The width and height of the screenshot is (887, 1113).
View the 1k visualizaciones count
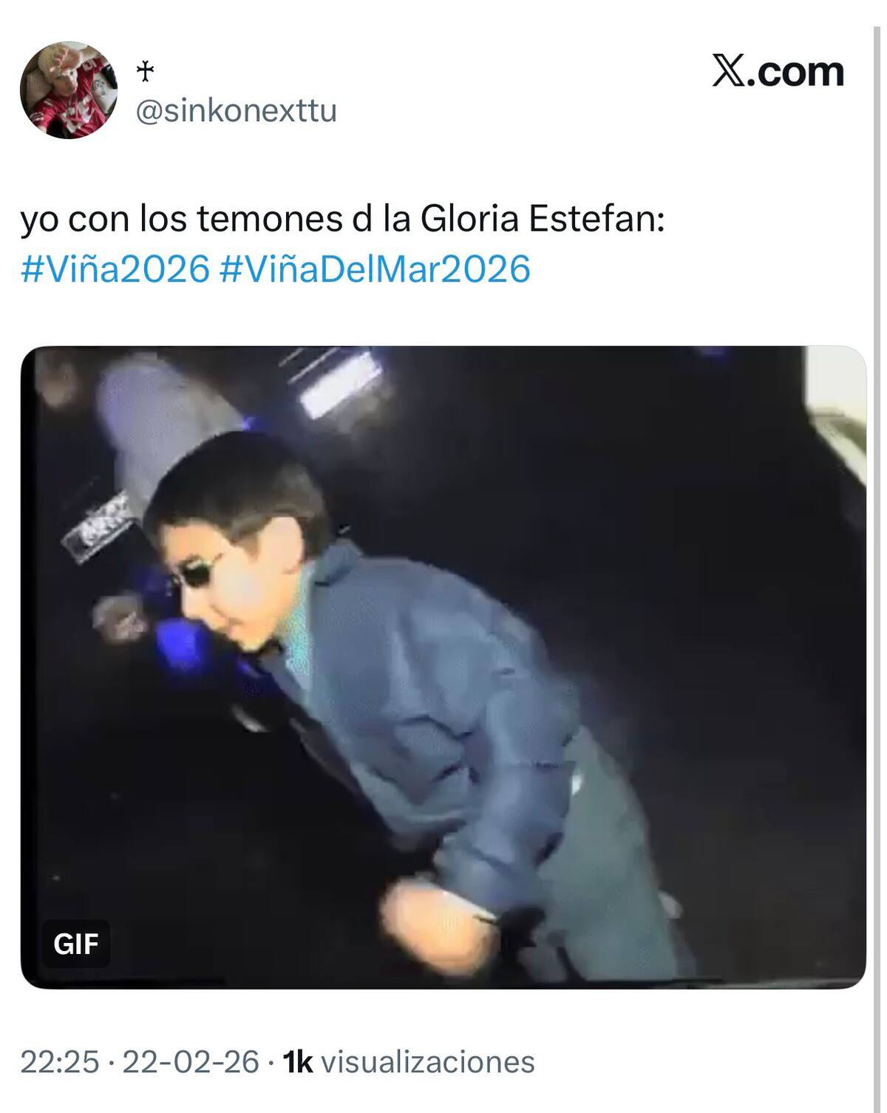point(409,1061)
